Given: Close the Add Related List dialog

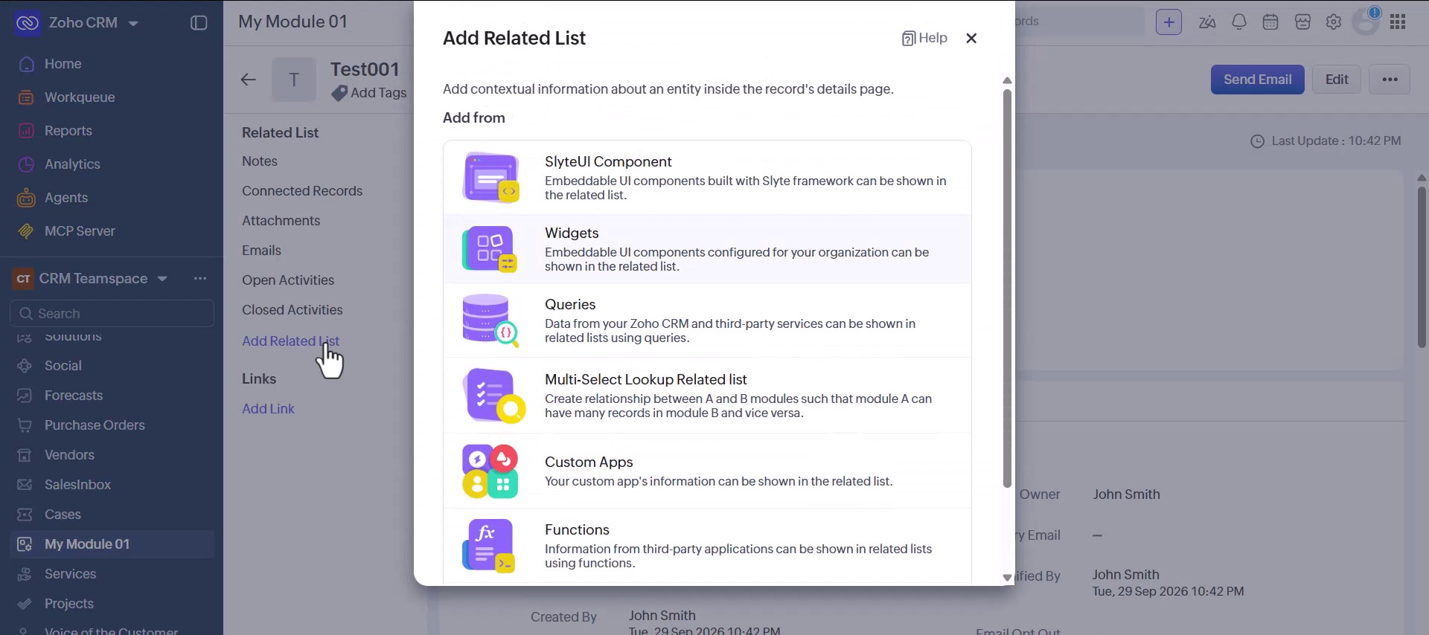Looking at the screenshot, I should pyautogui.click(x=971, y=39).
